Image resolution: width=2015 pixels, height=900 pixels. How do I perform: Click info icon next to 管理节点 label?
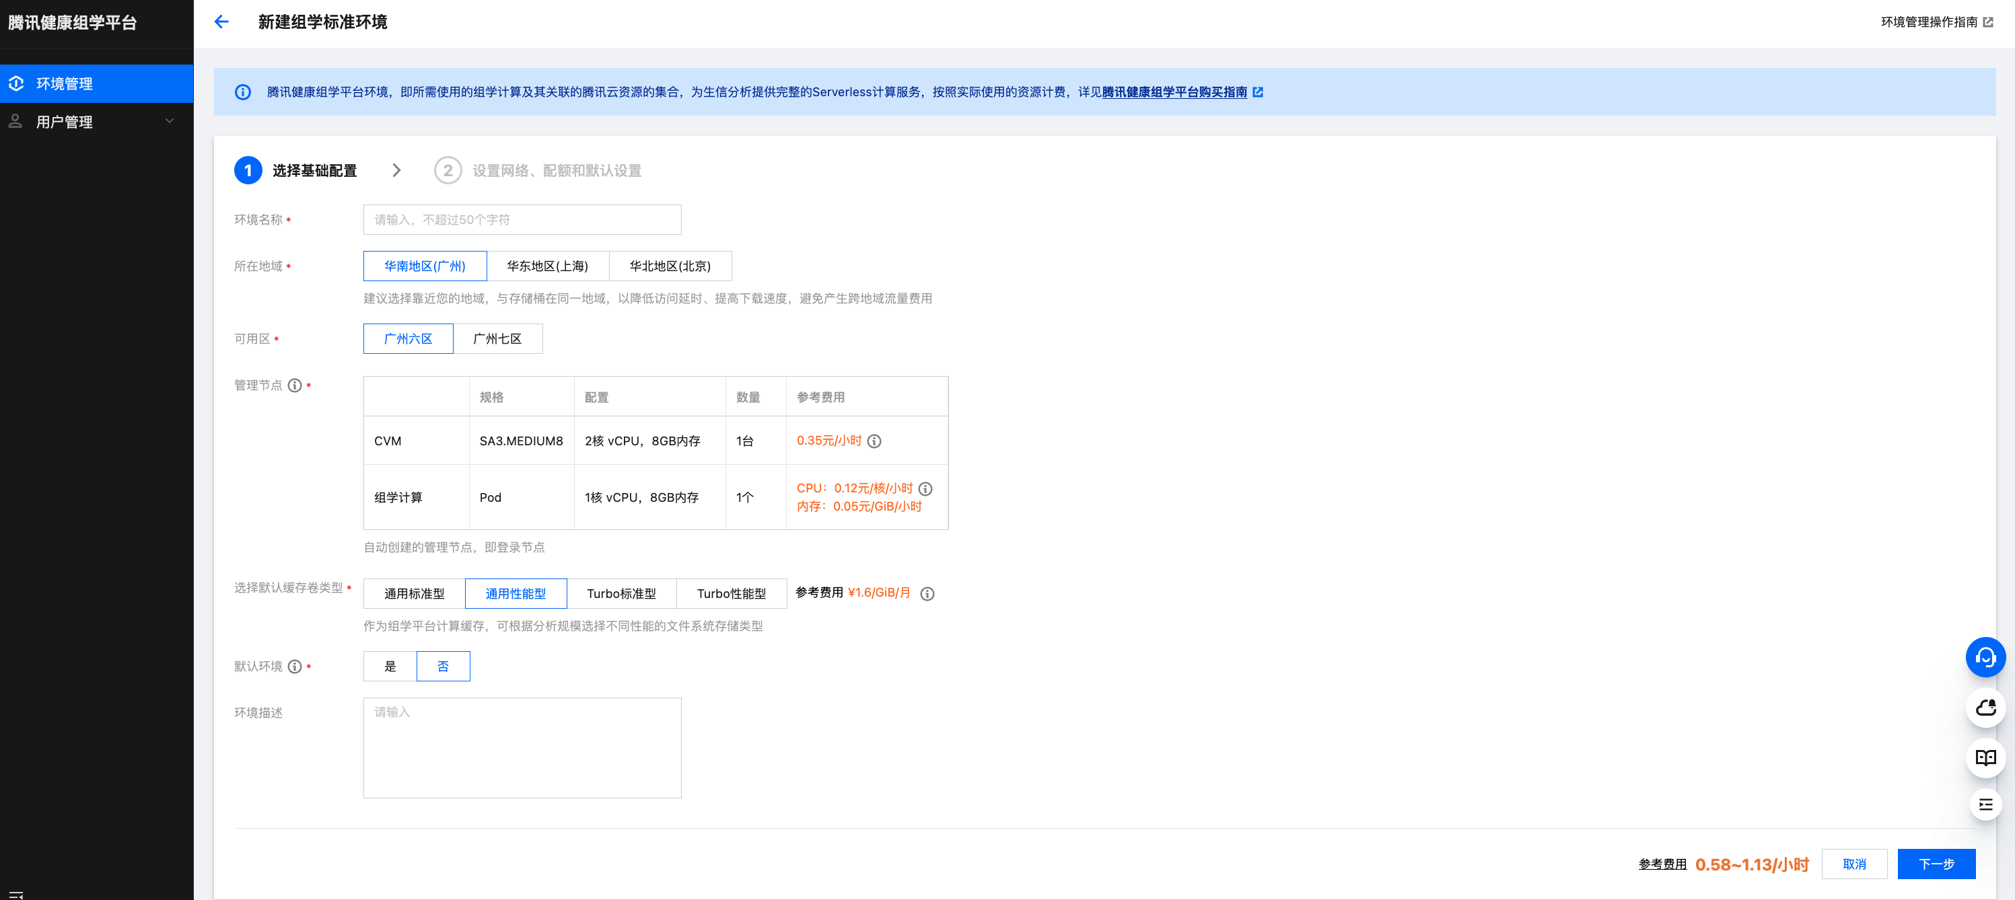[294, 385]
